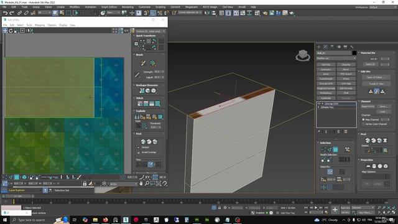
Task: Click the first Stitch icon in Edit UVWs
Action: [140, 103]
